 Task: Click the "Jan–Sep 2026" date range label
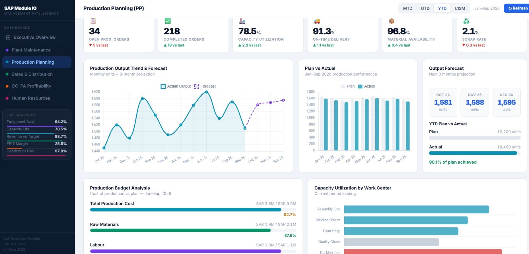click(487, 9)
